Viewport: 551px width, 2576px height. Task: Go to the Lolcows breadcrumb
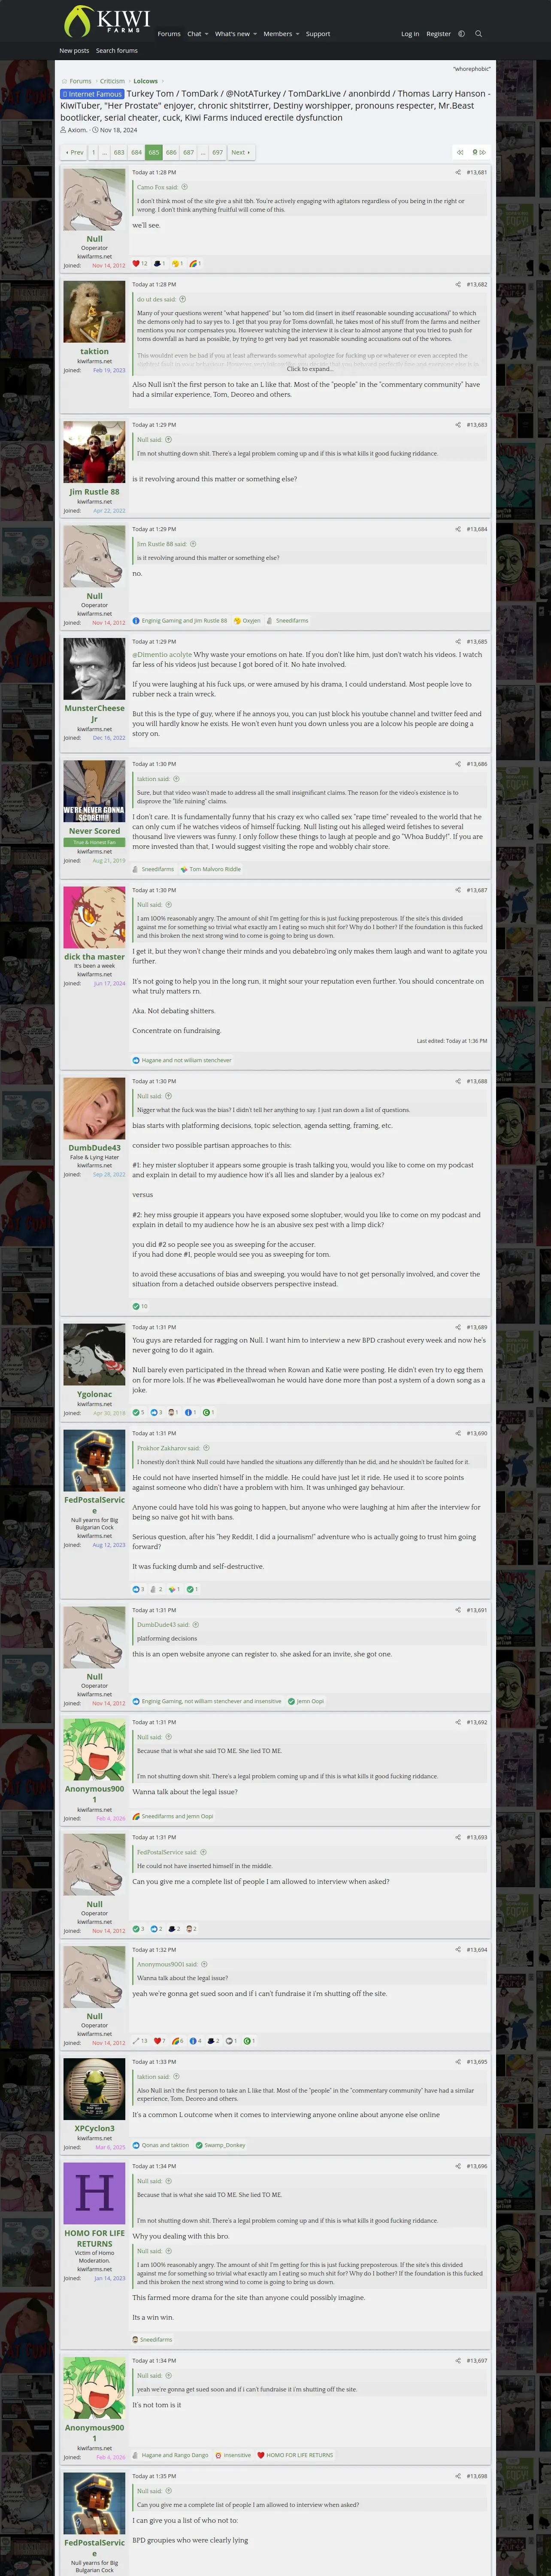pyautogui.click(x=146, y=81)
